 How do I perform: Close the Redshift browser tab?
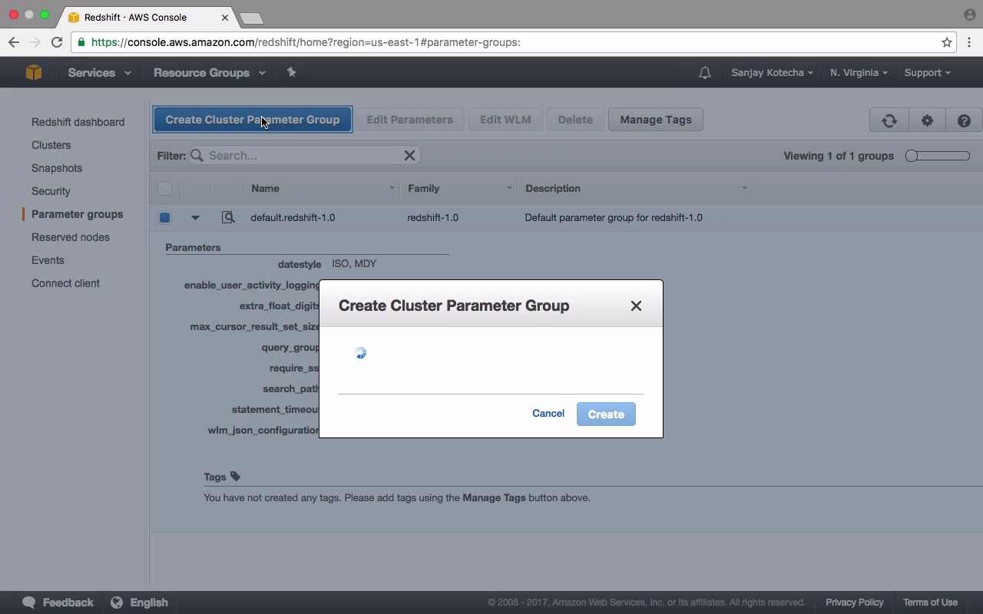click(x=225, y=17)
